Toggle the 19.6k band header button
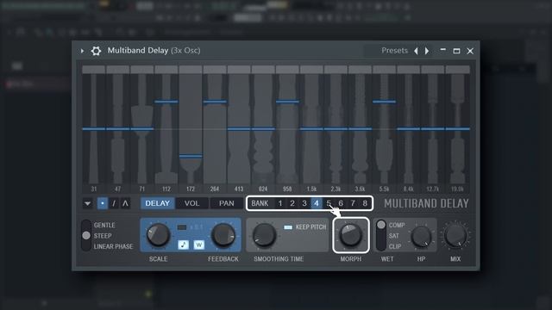 [458, 69]
